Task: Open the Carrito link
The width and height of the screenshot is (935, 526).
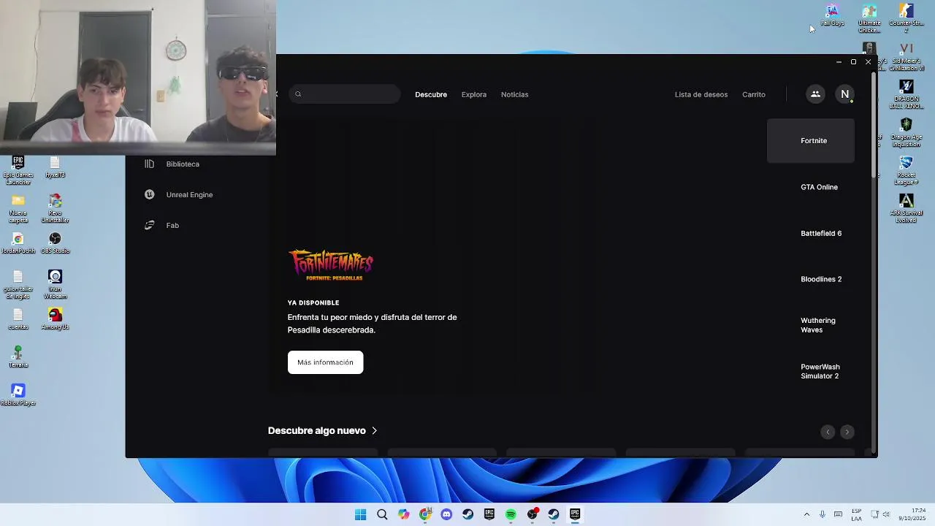Action: (754, 94)
